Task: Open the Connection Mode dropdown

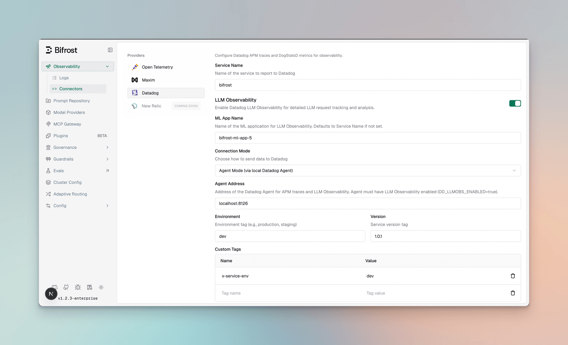Action: click(x=368, y=171)
